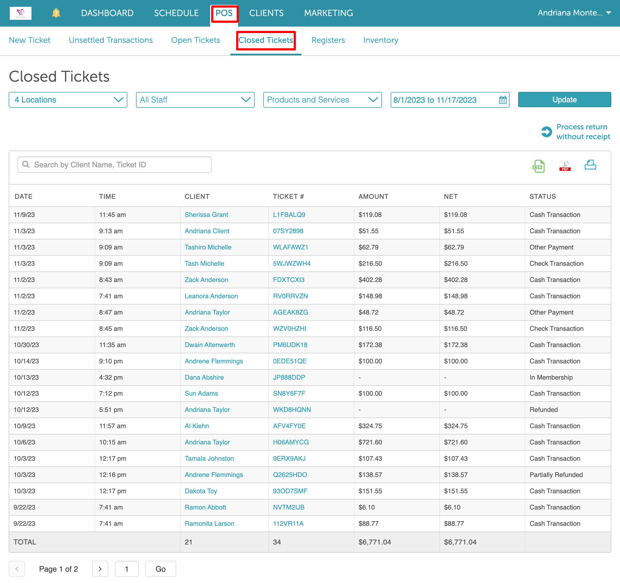Download the PDF export
Viewport: 620px width, 583px height.
coord(565,166)
